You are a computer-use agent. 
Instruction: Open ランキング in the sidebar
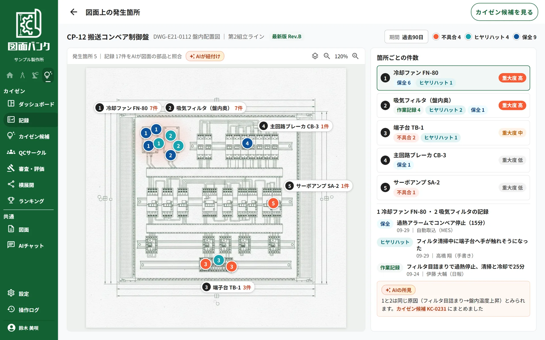click(x=31, y=201)
